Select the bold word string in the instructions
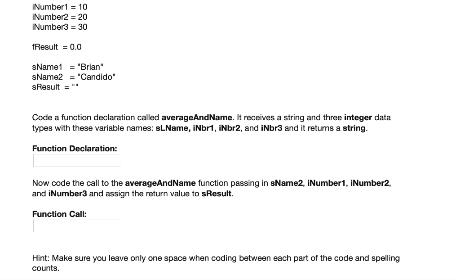 (354, 128)
